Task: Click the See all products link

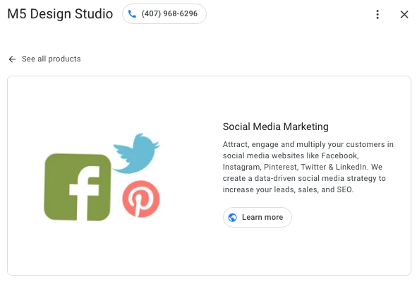Action: coord(51,59)
